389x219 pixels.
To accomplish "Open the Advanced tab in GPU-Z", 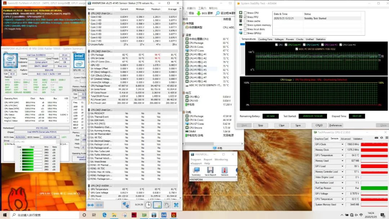I will [345, 139].
